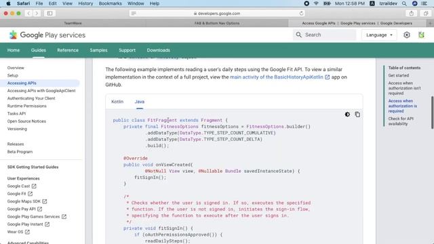This screenshot has height=244, width=434.
Task: Copy the code sample icon
Action: click(x=357, y=115)
